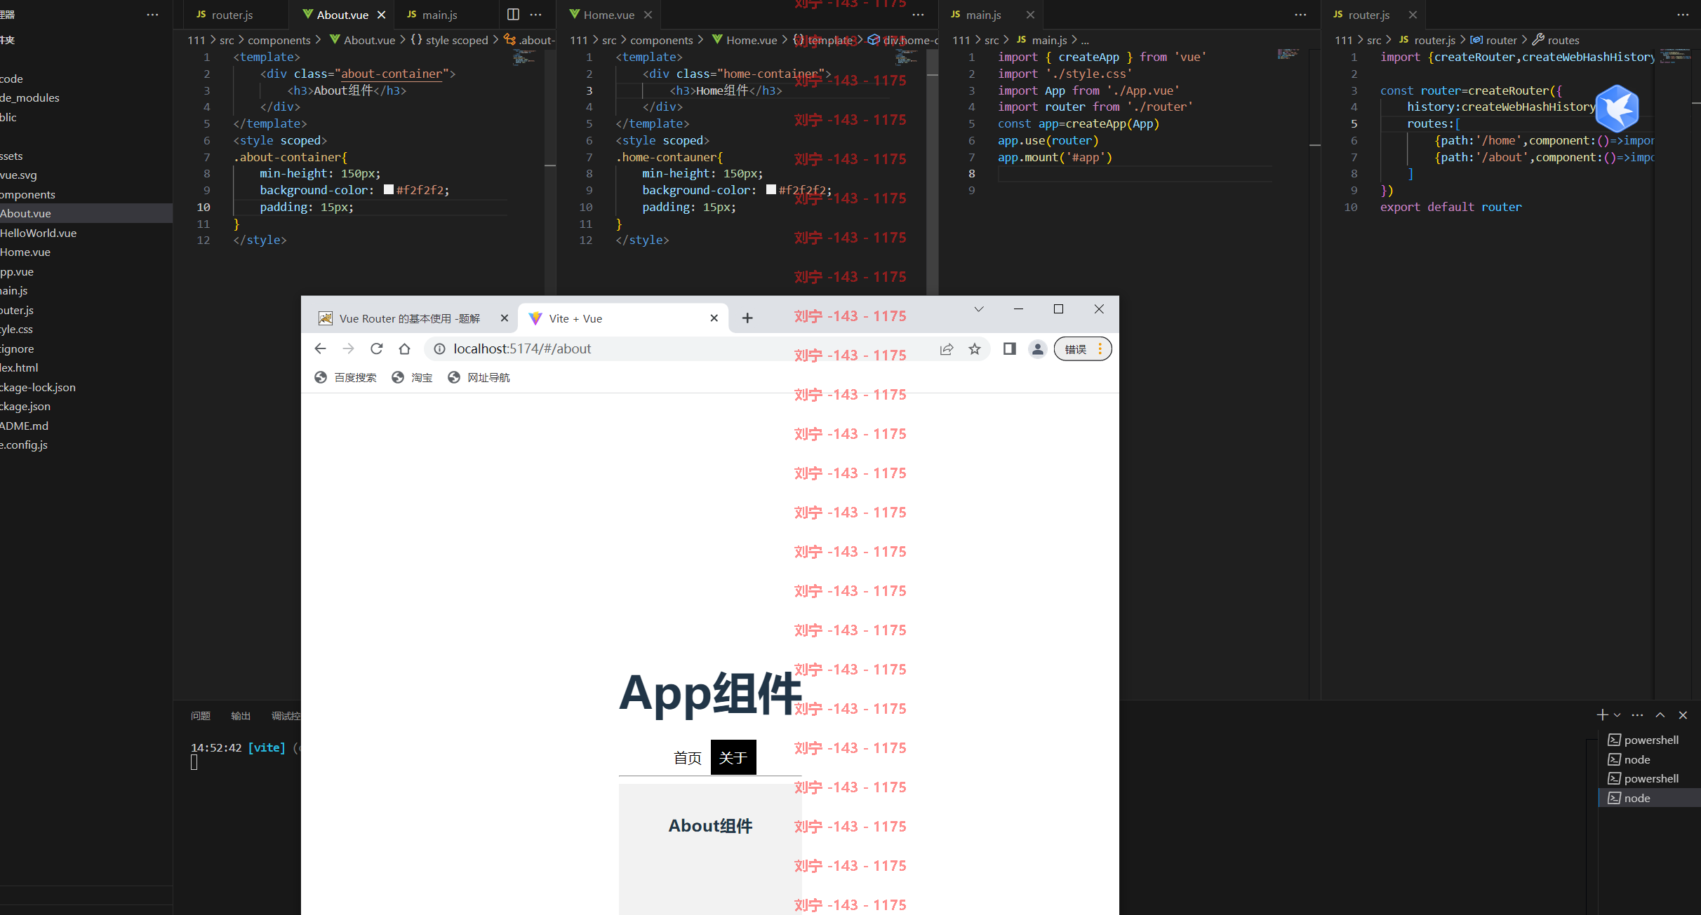
Task: Click 关于 navigation link
Action: [733, 758]
